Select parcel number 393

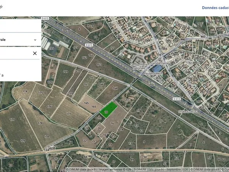[x=164, y=49]
